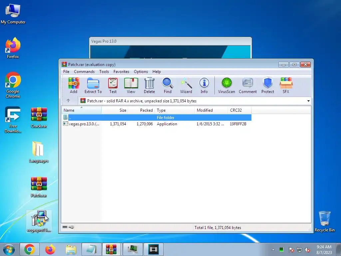This screenshot has height=256, width=341.
Task: Click the film strip taskbar button
Action: tap(153, 249)
